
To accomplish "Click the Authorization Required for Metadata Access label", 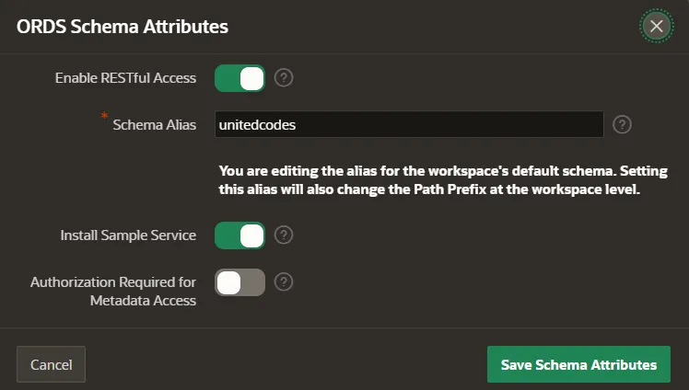I will 113,292.
